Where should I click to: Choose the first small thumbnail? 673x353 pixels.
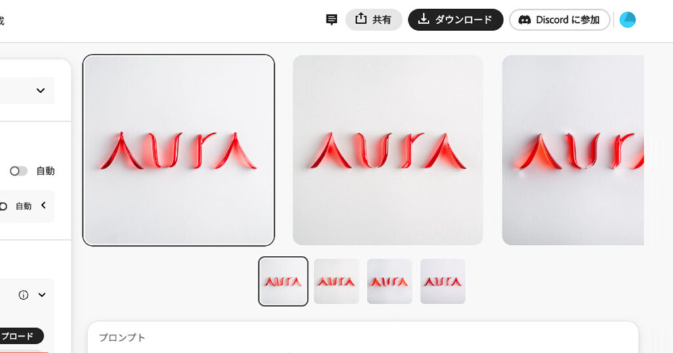click(283, 281)
